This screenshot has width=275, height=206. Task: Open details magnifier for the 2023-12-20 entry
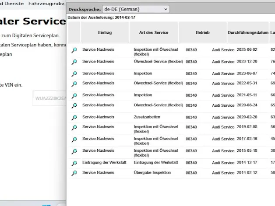point(74,62)
